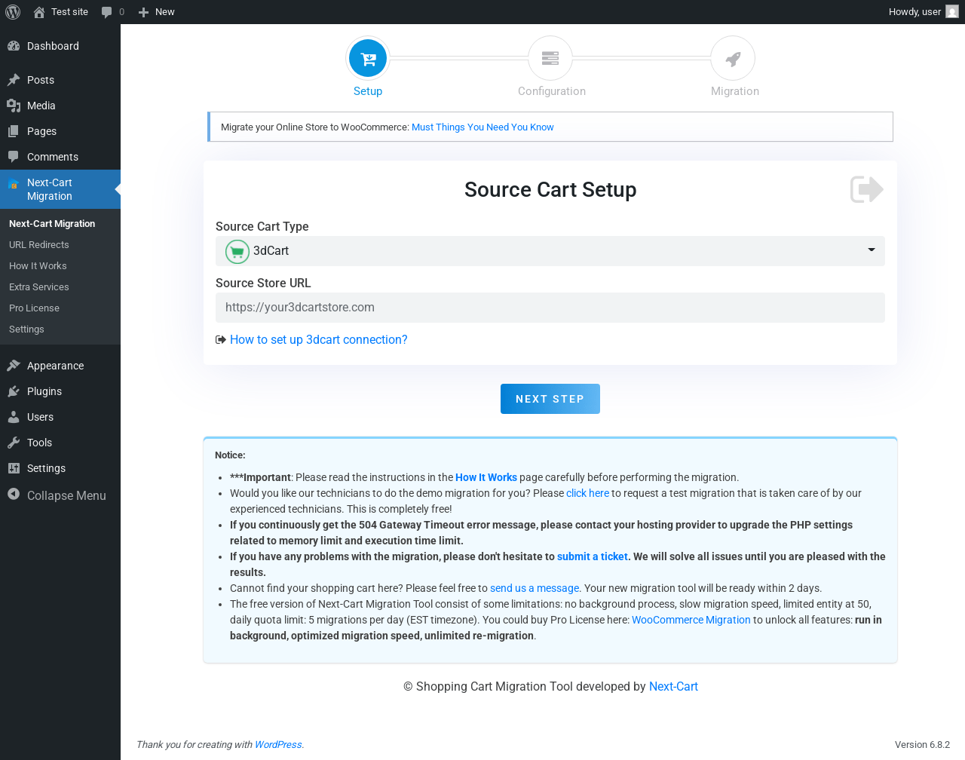Open the WordPress logo menu
This screenshot has height=760, width=965.
[13, 12]
